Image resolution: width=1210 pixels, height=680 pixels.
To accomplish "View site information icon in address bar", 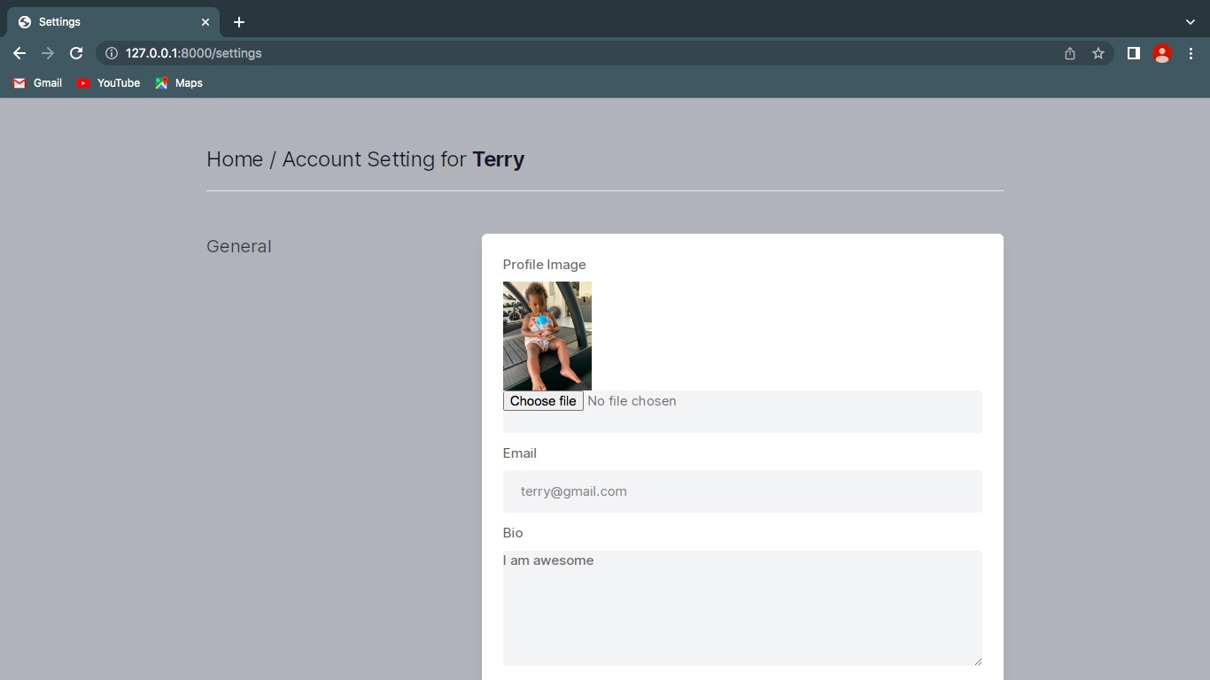I will click(112, 53).
